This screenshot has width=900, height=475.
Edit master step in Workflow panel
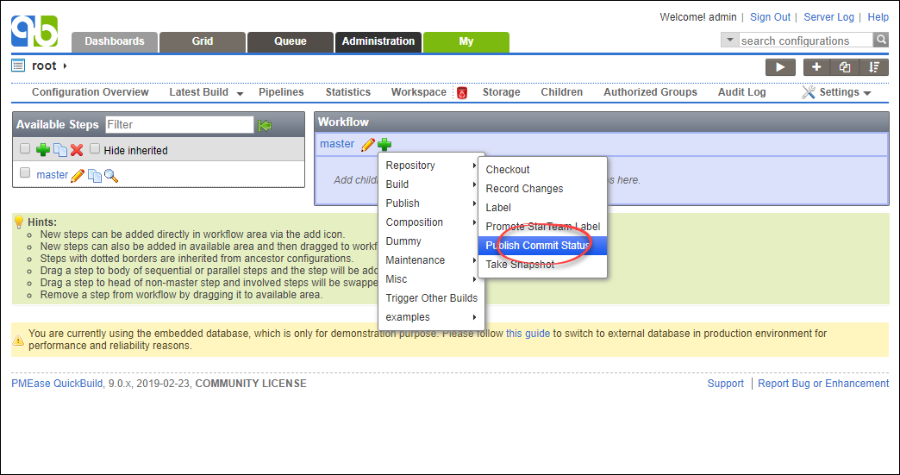[x=367, y=145]
